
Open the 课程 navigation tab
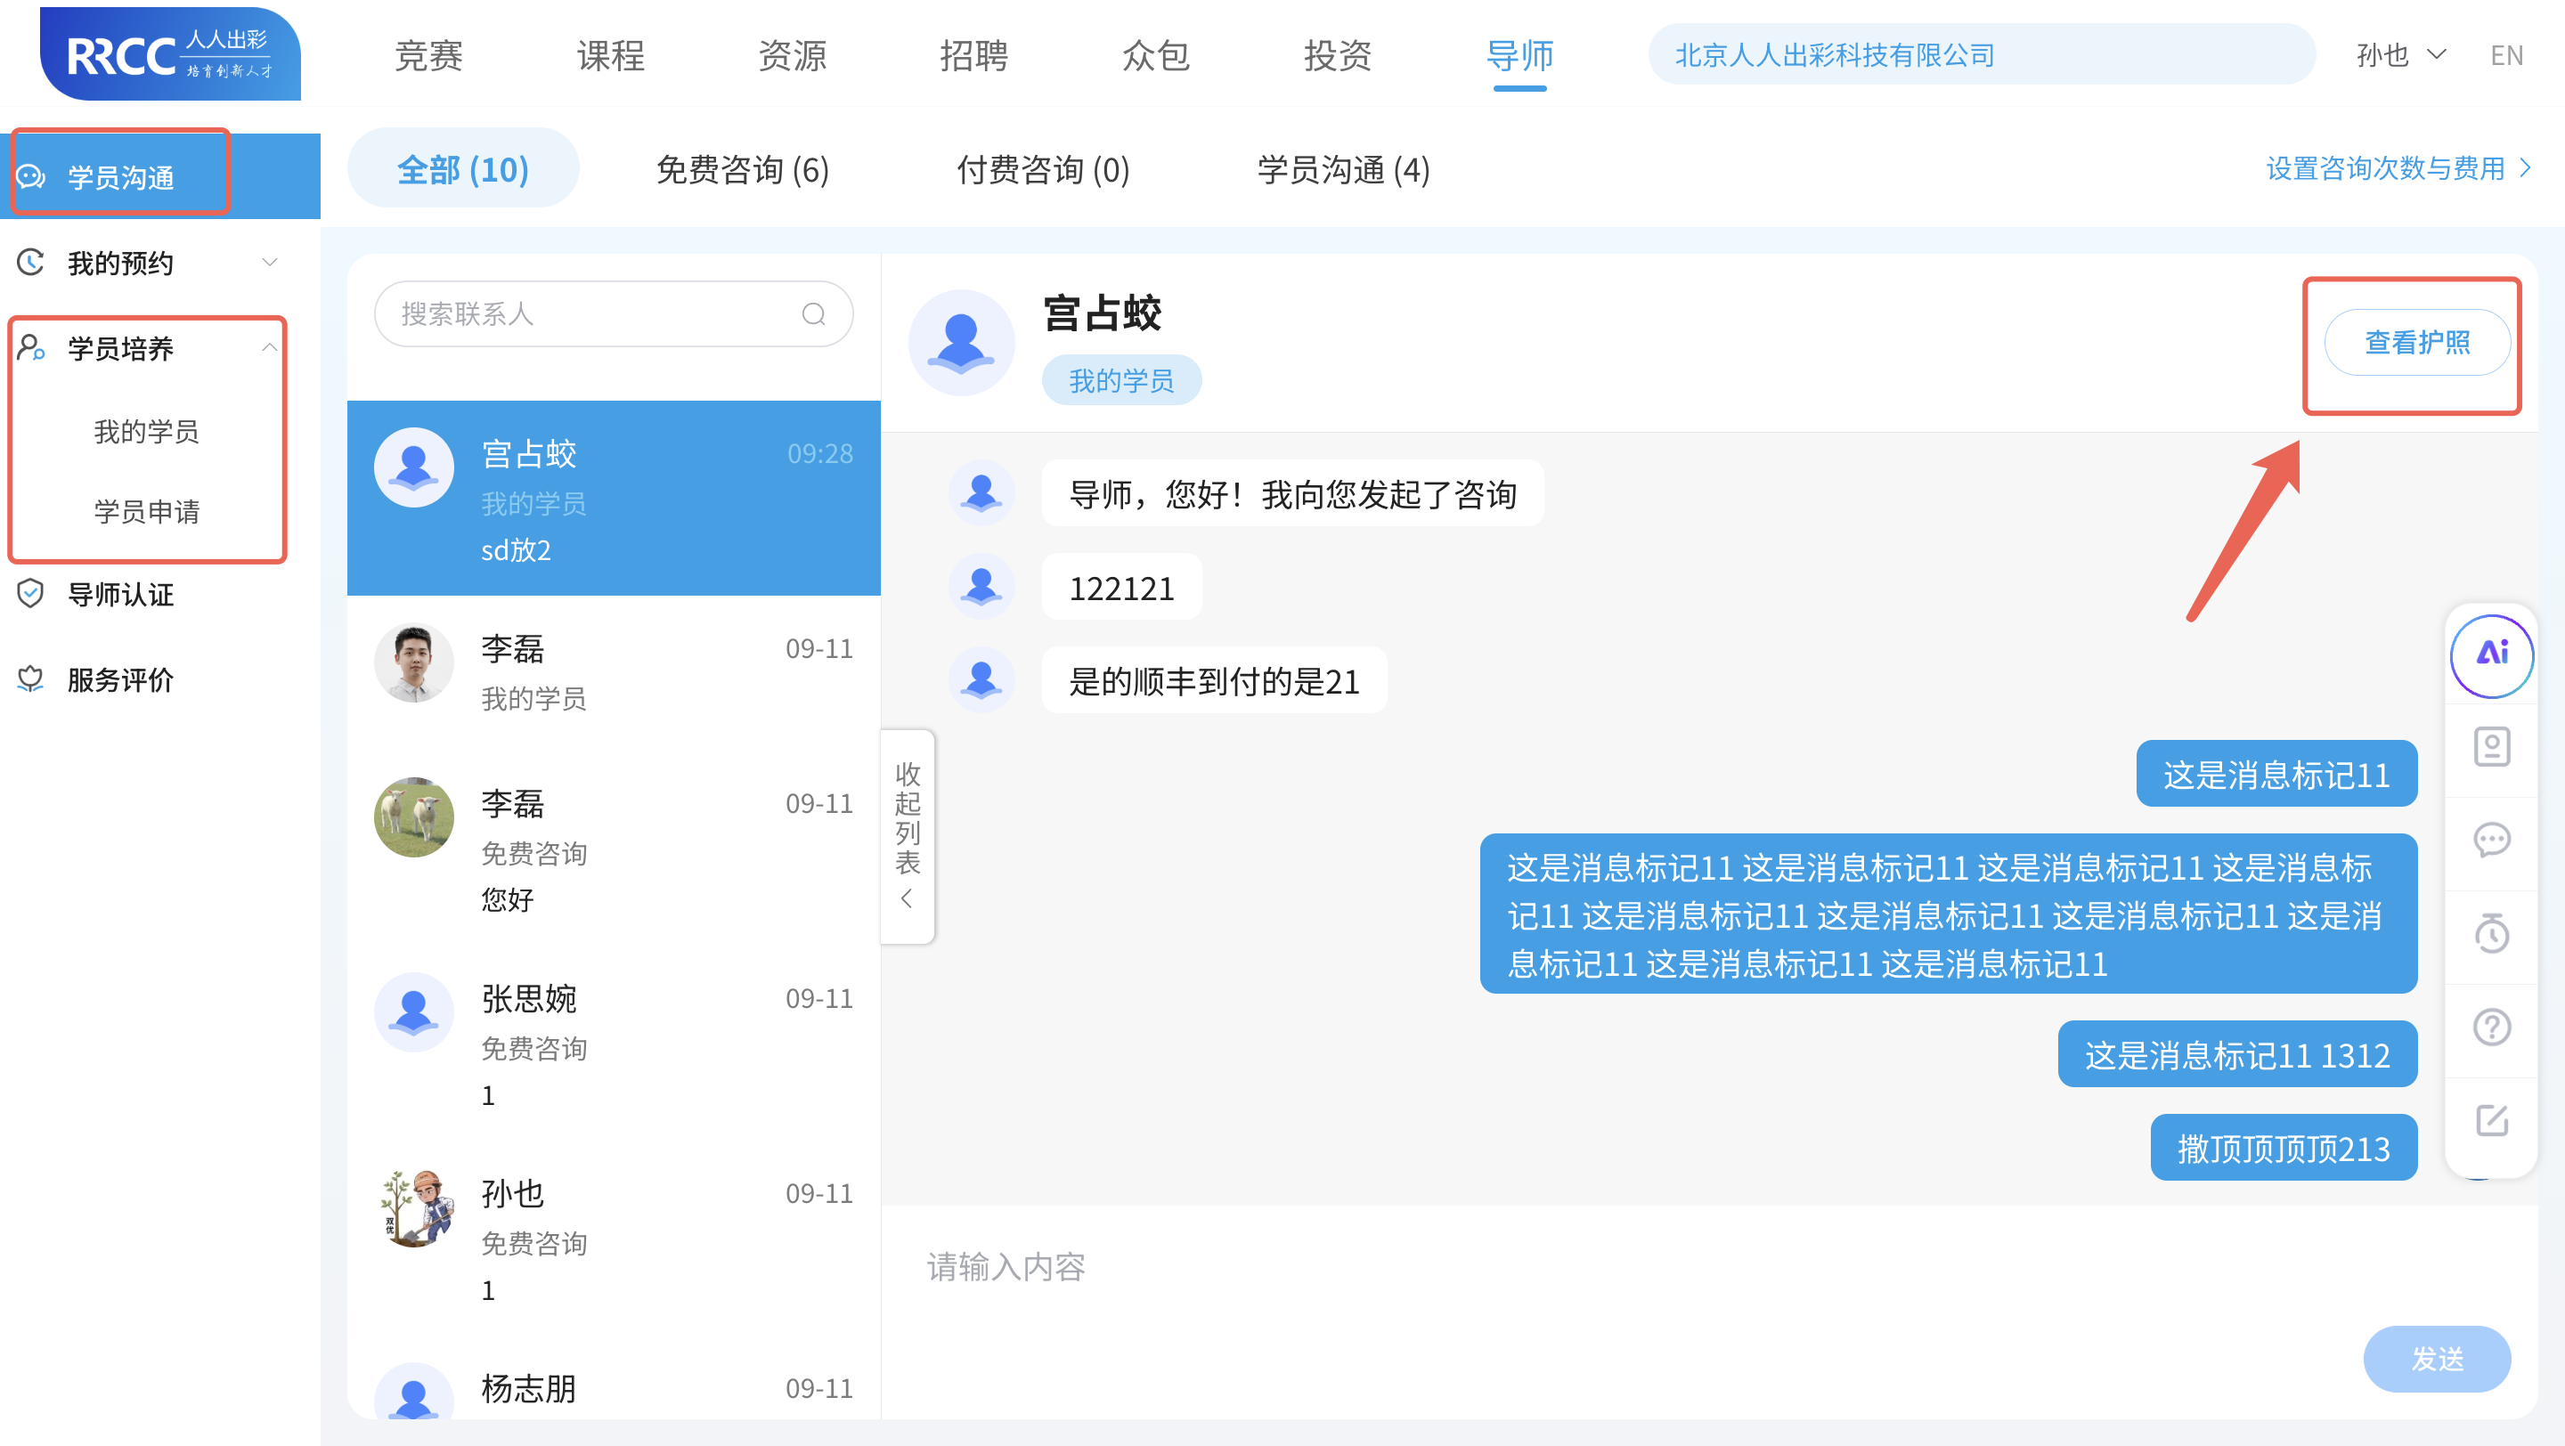610,56
